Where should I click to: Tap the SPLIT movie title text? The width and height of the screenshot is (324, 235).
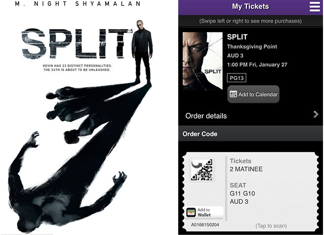(x=237, y=37)
